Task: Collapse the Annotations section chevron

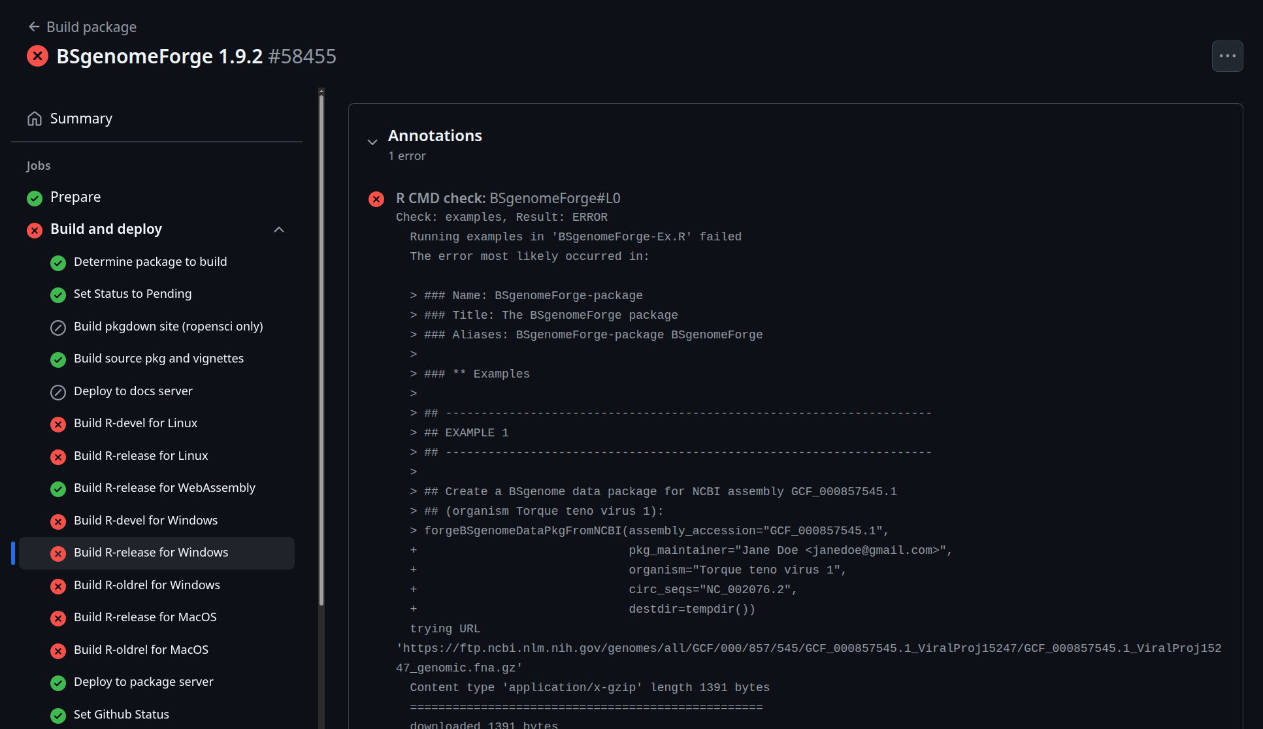Action: click(x=372, y=142)
